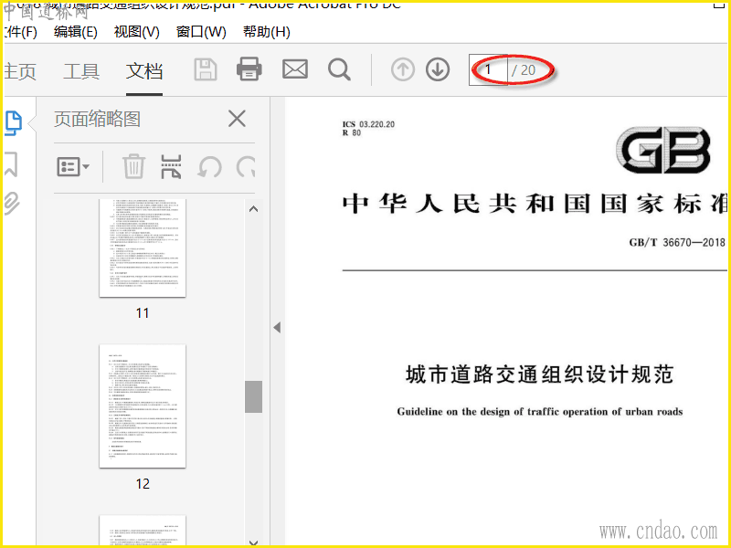Click the English title Guideline text
The width and height of the screenshot is (731, 548).
coord(540,412)
